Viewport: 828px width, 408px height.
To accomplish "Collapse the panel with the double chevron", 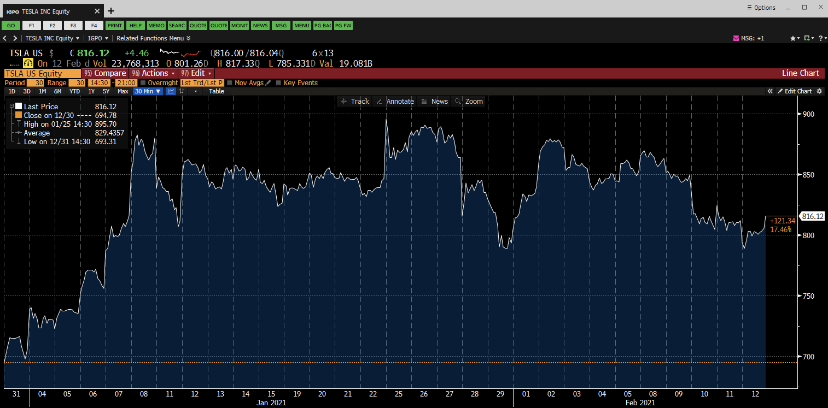I will (770, 91).
